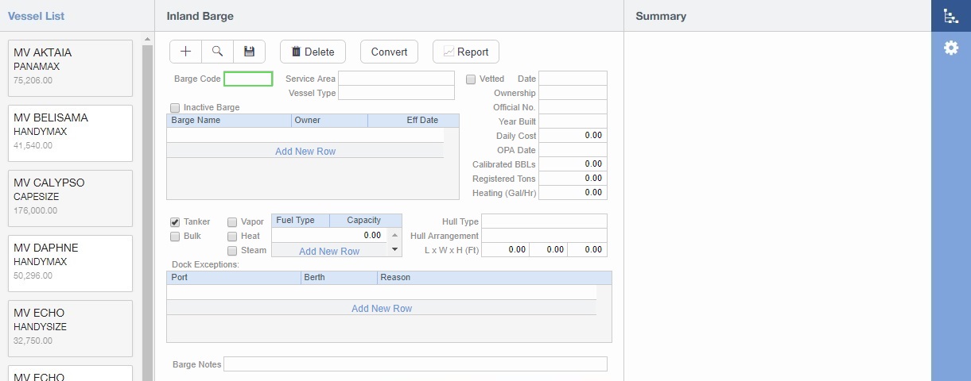Image resolution: width=971 pixels, height=381 pixels.
Task: Tick the Vapor checkbox
Action: click(x=232, y=222)
